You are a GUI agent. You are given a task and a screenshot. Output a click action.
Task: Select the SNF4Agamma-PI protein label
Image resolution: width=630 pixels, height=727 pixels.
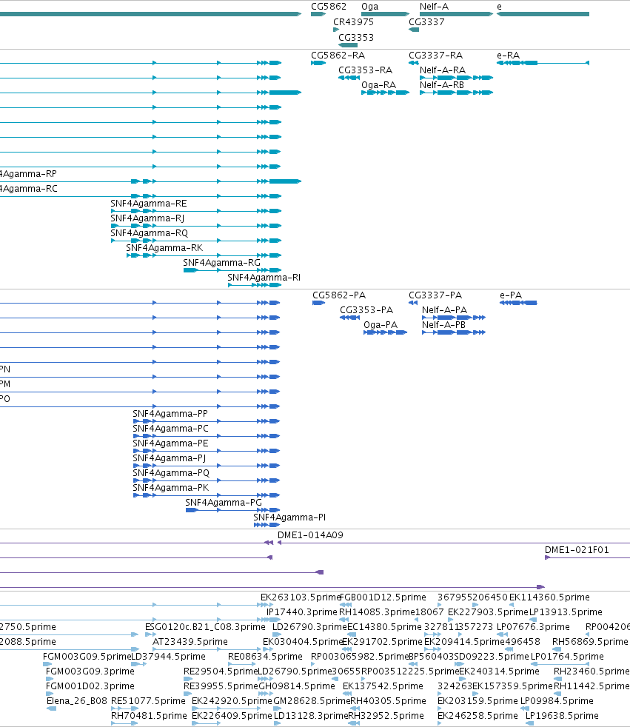[289, 517]
